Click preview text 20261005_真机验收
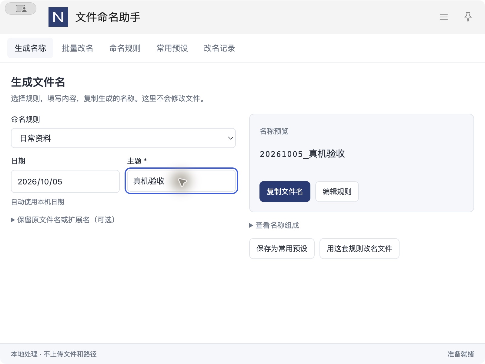 pyautogui.click(x=302, y=154)
